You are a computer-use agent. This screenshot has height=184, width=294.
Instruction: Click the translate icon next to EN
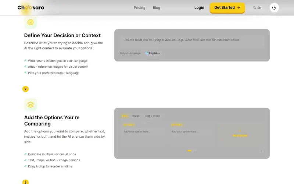(254, 8)
